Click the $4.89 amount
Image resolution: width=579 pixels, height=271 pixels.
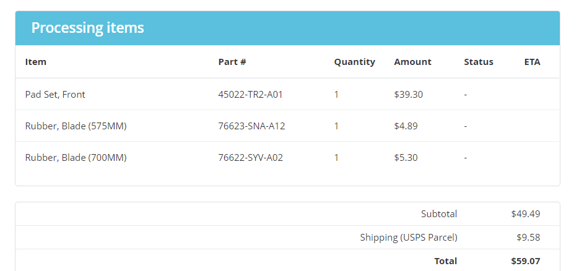click(x=406, y=126)
